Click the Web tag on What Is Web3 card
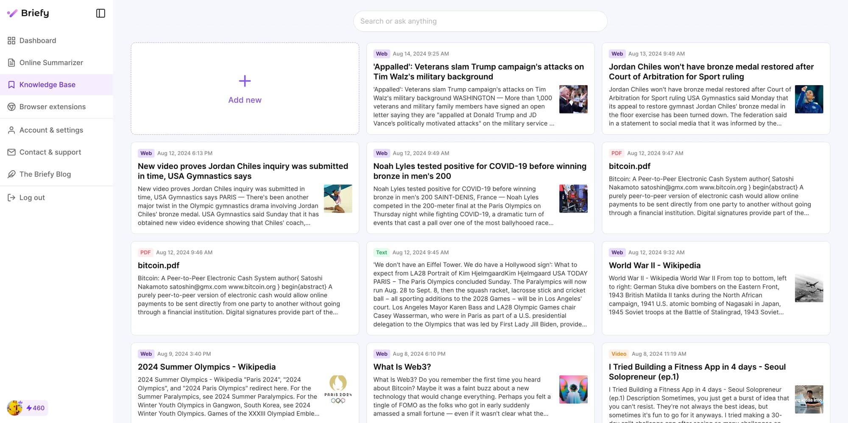The height and width of the screenshot is (423, 848). (x=382, y=354)
